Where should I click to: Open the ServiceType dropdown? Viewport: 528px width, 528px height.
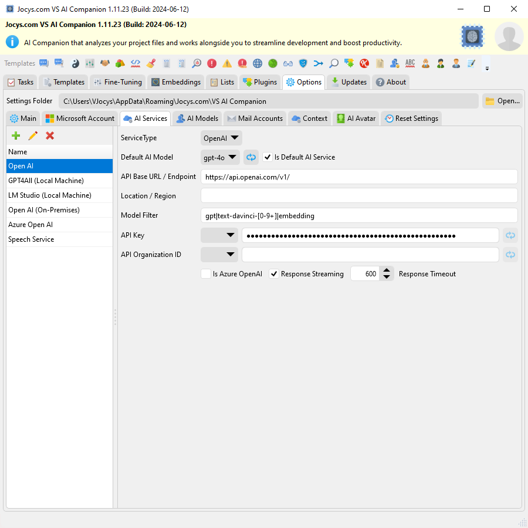221,138
